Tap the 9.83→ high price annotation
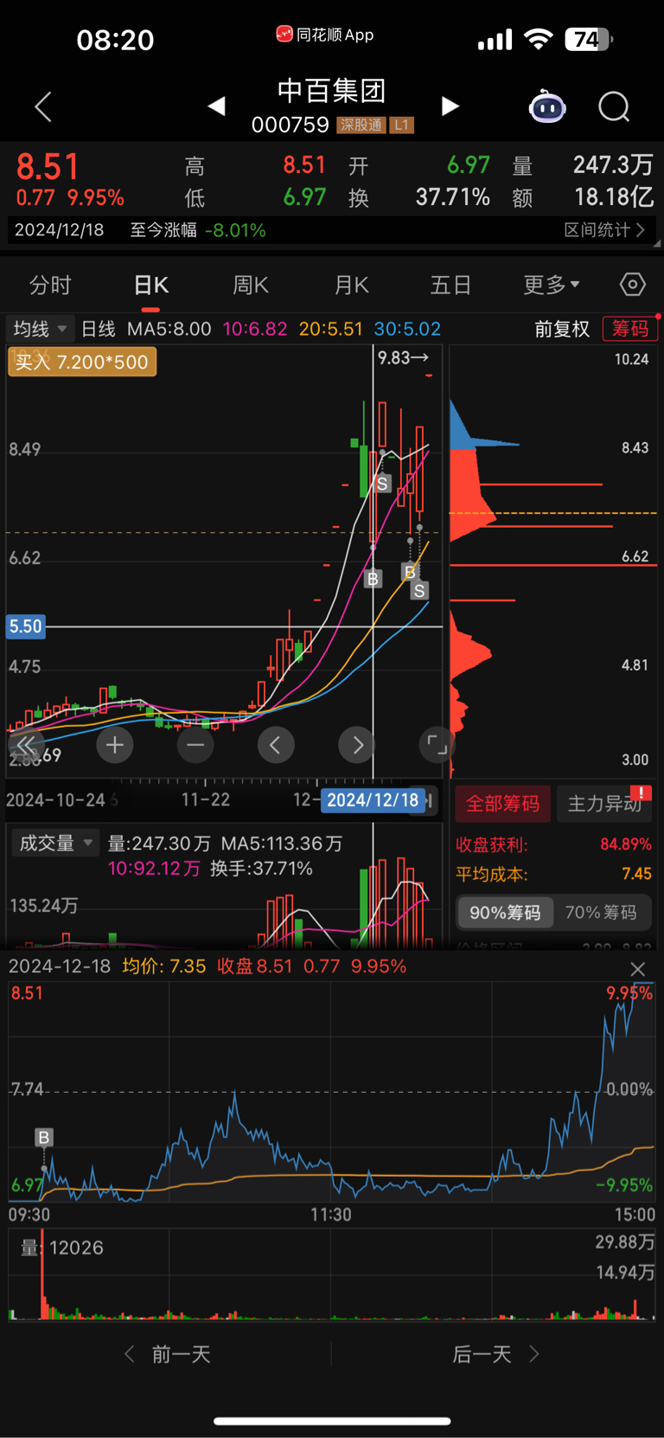Screen dimensions: 664x1438 tap(403, 357)
